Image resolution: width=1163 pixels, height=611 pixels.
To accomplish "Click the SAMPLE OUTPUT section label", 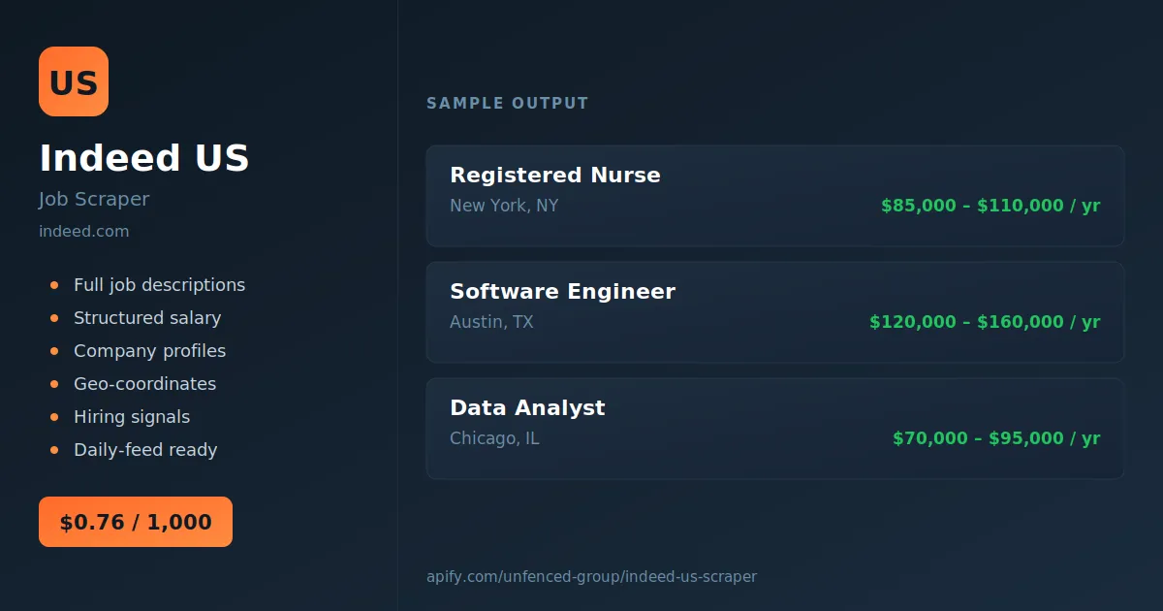I will pyautogui.click(x=508, y=103).
